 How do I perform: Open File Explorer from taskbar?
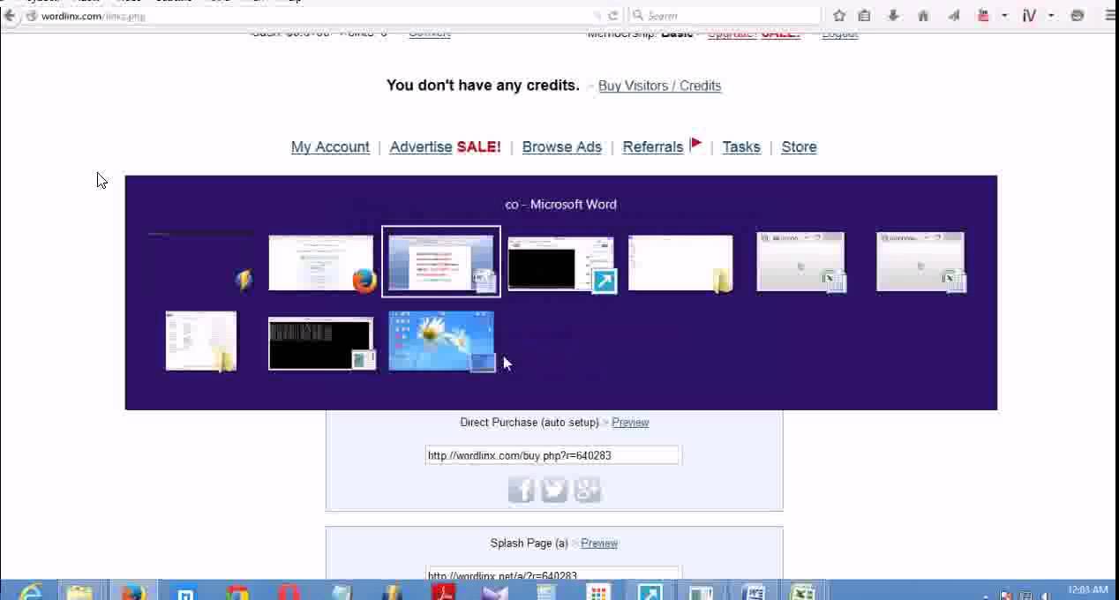coord(80,591)
